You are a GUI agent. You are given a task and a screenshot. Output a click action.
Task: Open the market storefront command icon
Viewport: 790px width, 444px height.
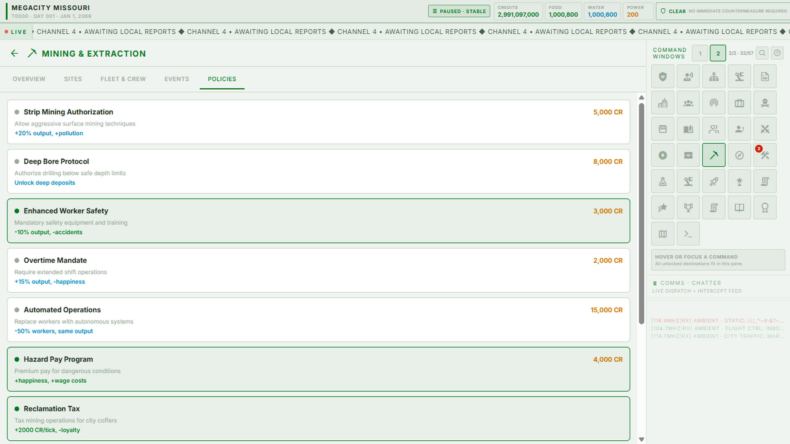pos(662,129)
